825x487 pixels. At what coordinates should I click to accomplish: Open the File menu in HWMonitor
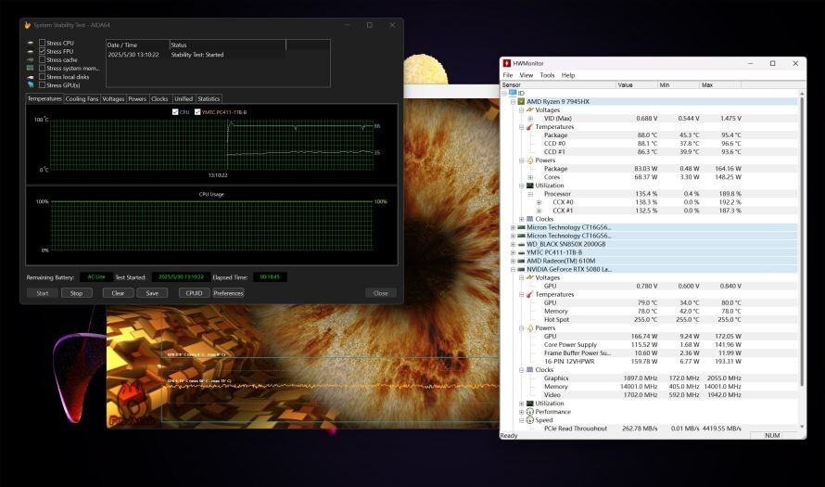tap(508, 75)
